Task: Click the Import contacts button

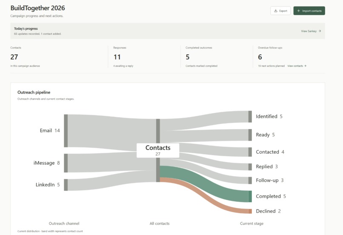Action: 309,11
